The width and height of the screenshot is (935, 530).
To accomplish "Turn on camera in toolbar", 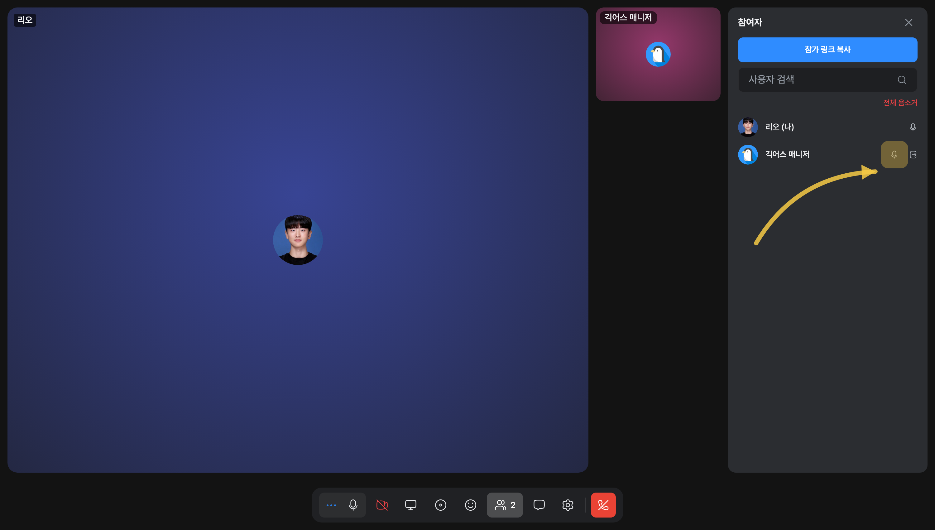I will click(382, 505).
